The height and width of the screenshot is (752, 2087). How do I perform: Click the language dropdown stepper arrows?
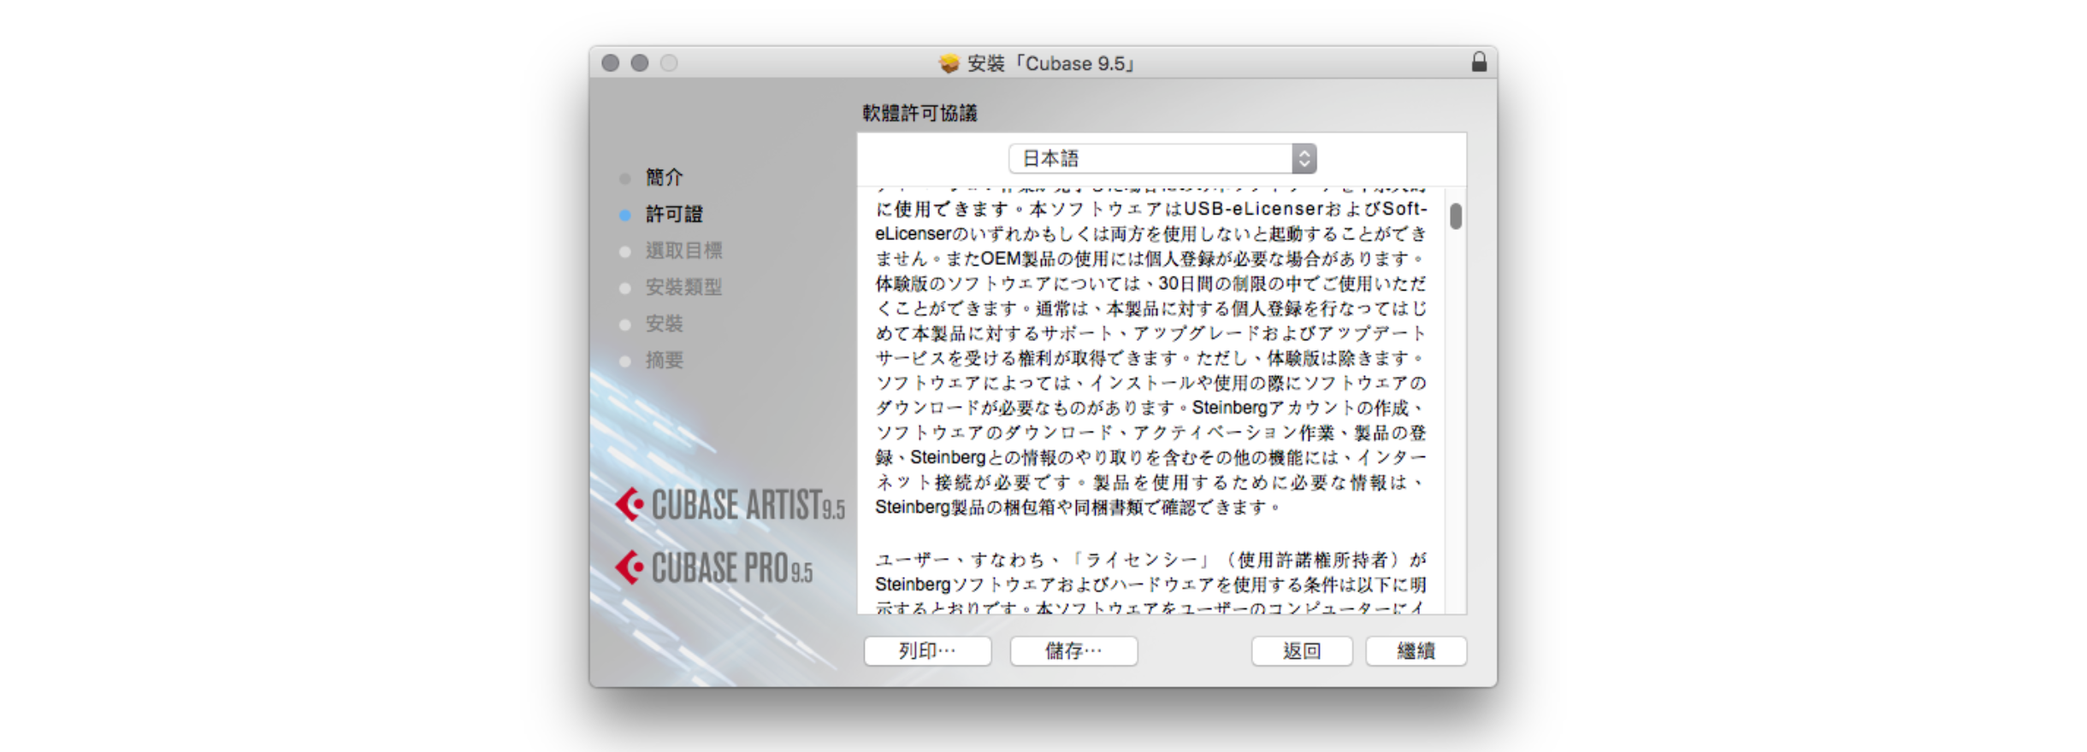coord(1304,158)
